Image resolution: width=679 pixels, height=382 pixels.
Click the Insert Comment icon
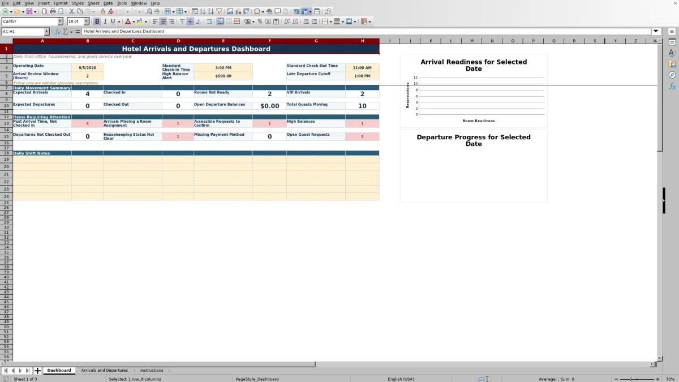(x=278, y=11)
